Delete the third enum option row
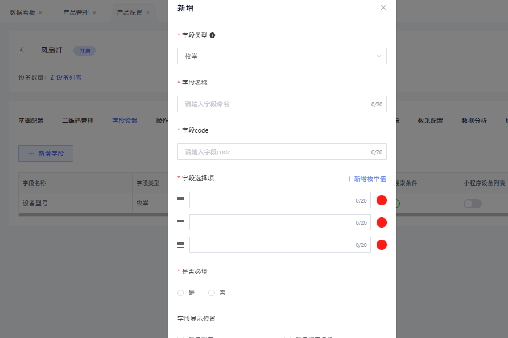This screenshot has width=508, height=338. pyautogui.click(x=382, y=245)
